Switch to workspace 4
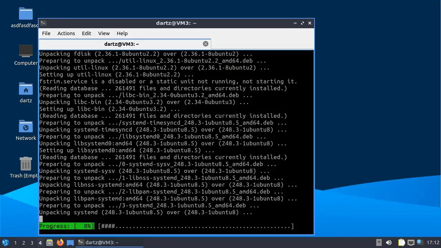Image resolution: width=441 pixels, height=248 pixels. point(40,243)
